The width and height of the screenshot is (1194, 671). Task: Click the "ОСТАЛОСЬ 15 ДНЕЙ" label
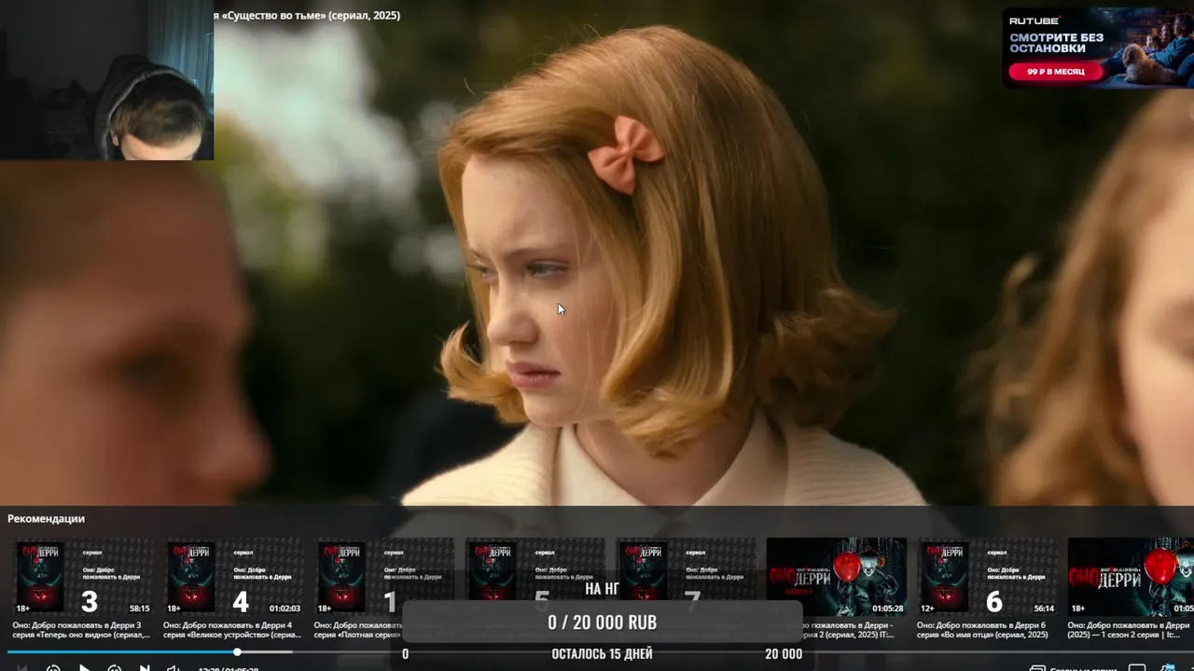pyautogui.click(x=602, y=653)
